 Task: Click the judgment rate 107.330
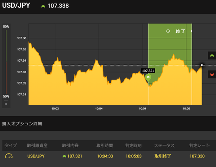click(x=197, y=156)
